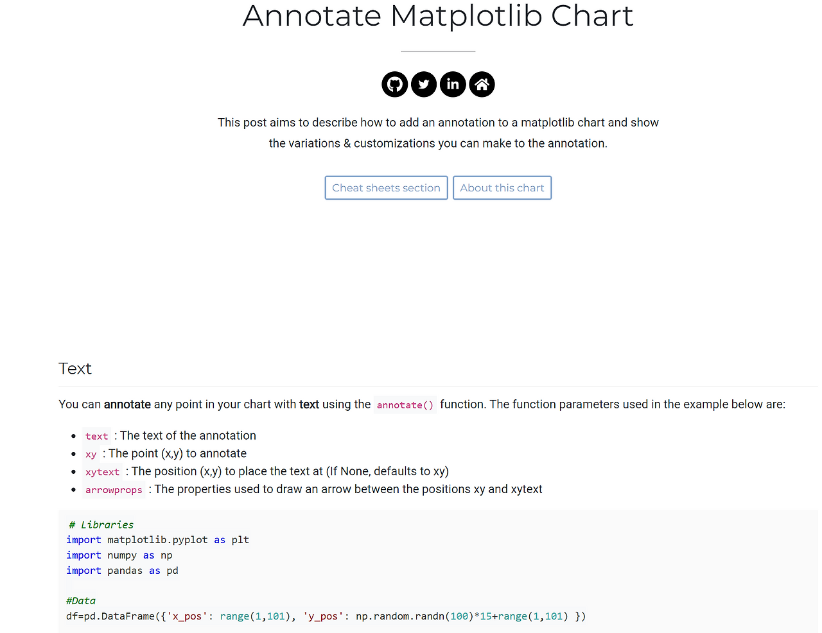Click the Text section heading
Image resolution: width=822 pixels, height=633 pixels.
75,369
